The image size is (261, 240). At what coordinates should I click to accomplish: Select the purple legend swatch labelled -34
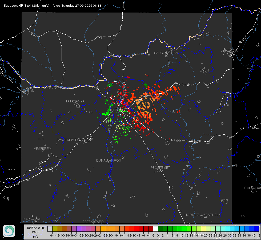[79, 229]
